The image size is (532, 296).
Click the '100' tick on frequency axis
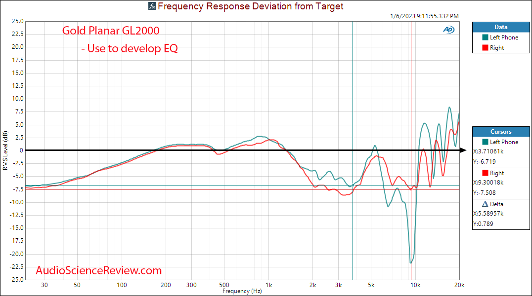coord(122,285)
